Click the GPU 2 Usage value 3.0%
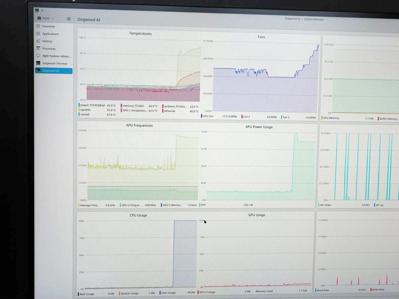This screenshot has width=399, height=299. (247, 292)
